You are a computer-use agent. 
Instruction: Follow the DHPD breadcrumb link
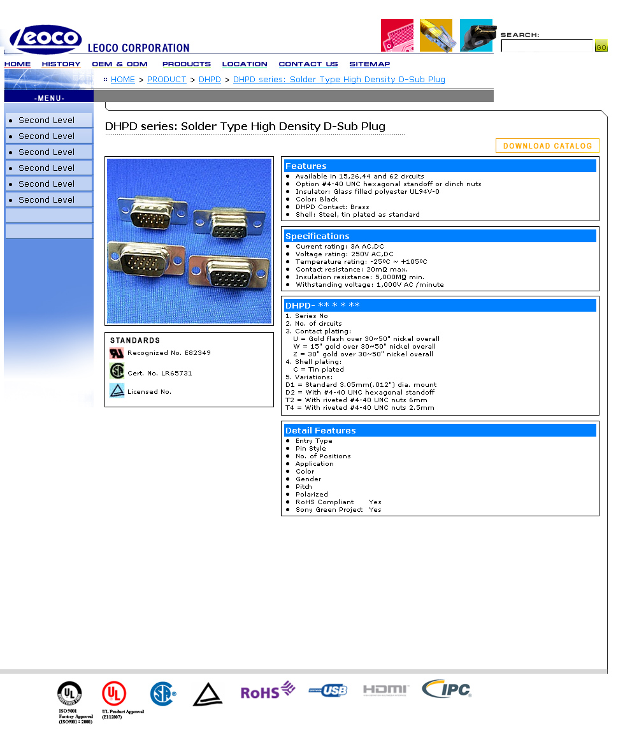click(210, 80)
